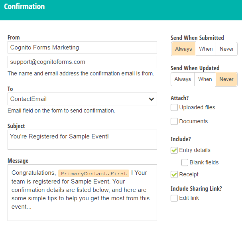
Task: Tick the Blank fields checkbox
Action: 185,162
